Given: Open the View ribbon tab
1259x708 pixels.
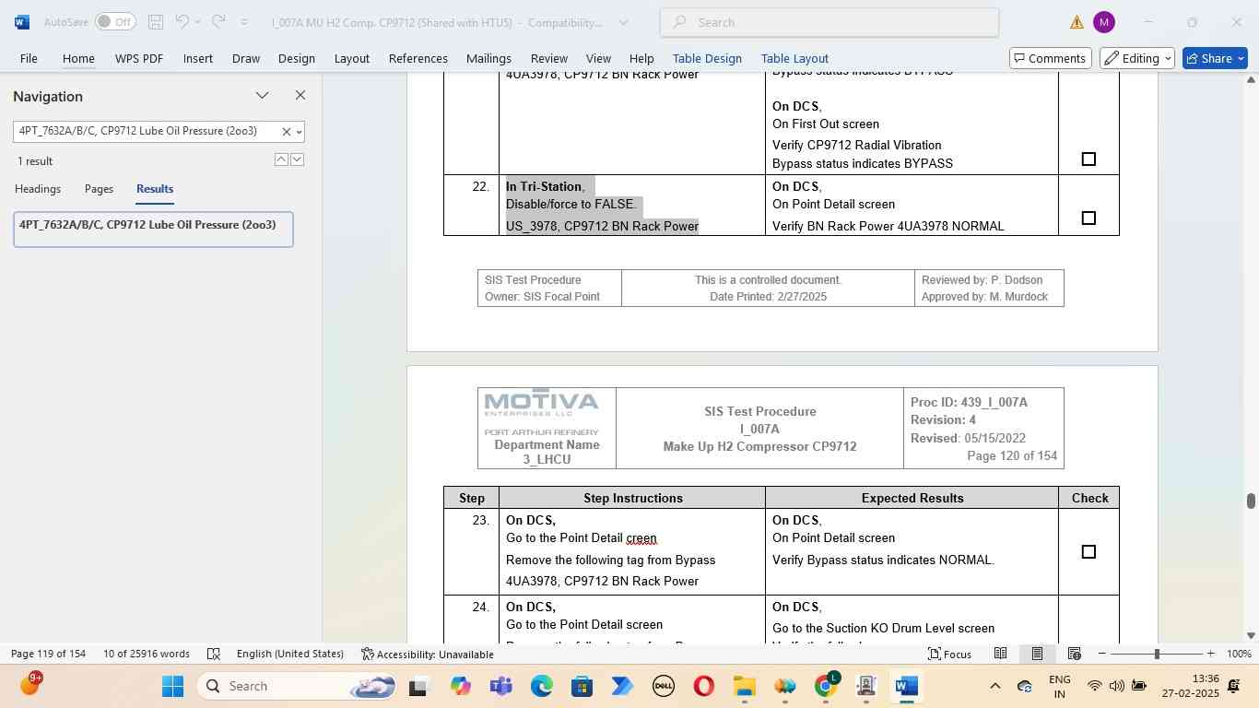Looking at the screenshot, I should (599, 58).
